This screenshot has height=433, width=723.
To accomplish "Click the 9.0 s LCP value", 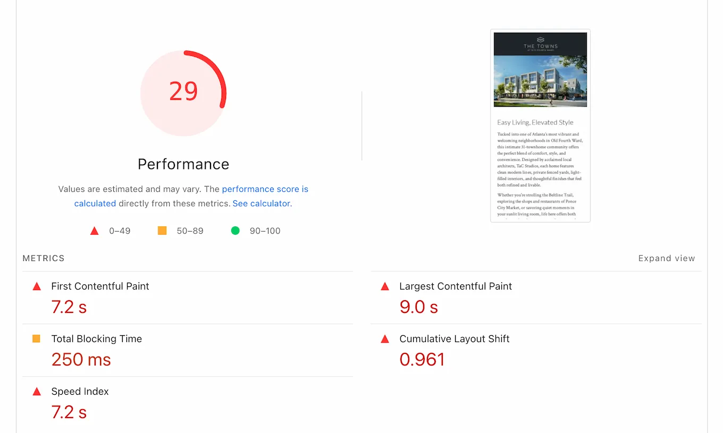I will click(x=418, y=307).
